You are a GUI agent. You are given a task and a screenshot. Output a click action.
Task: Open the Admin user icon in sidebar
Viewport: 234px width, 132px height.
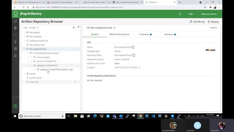pos(15,56)
